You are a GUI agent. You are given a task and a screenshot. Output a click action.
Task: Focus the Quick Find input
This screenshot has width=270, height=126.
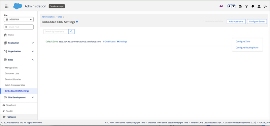19,27
